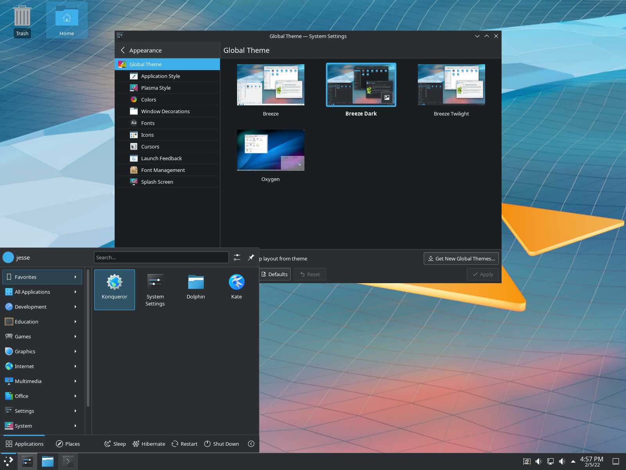Put the computer to Sleep
The height and width of the screenshot is (470, 626).
pyautogui.click(x=115, y=444)
